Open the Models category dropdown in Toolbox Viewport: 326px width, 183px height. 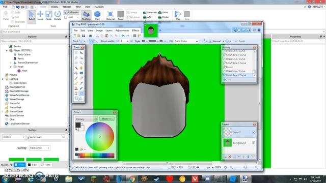pyautogui.click(x=14, y=137)
